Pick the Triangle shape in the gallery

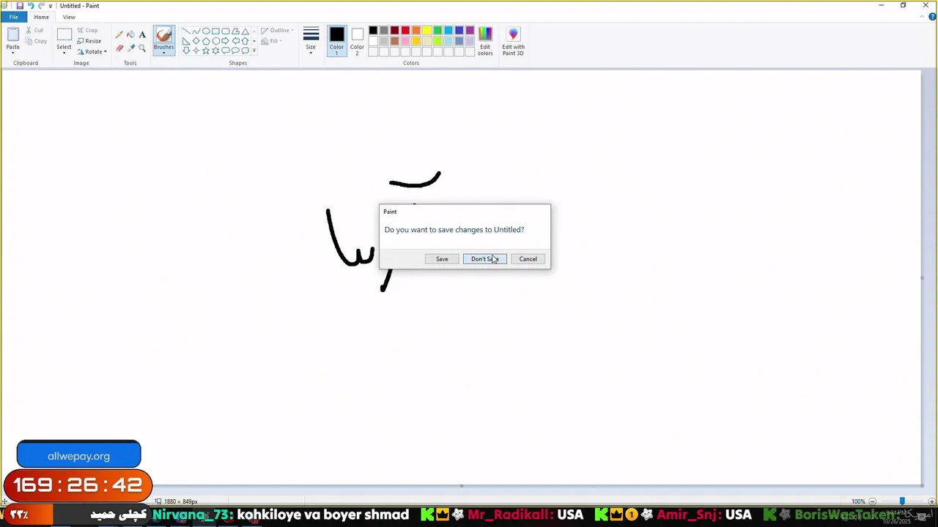245,31
